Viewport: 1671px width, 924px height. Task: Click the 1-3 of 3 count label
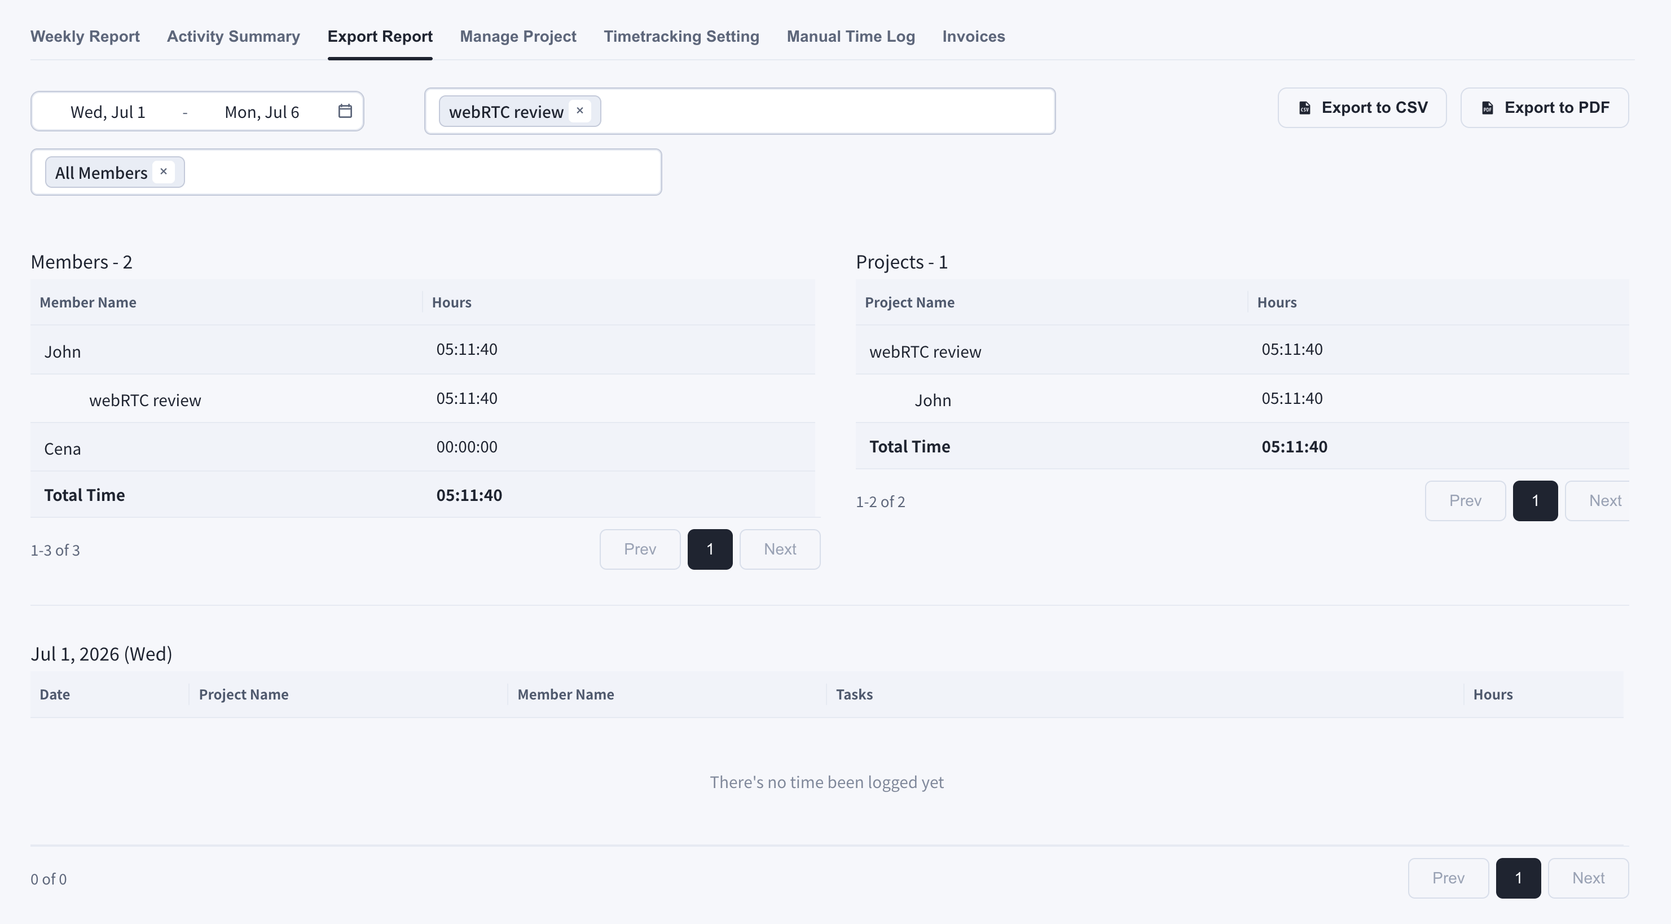55,551
